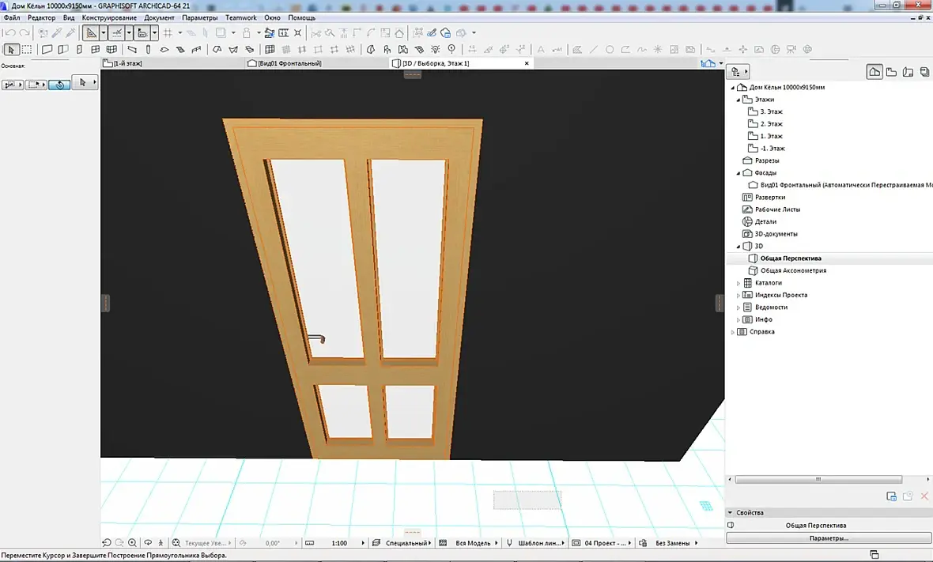Click the Undo arrow icon

9,33
